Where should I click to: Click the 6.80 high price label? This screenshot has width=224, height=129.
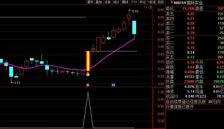(x=135, y=11)
